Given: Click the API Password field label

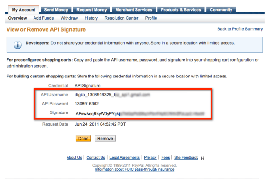Looking at the screenshot, I should pos(54,104).
